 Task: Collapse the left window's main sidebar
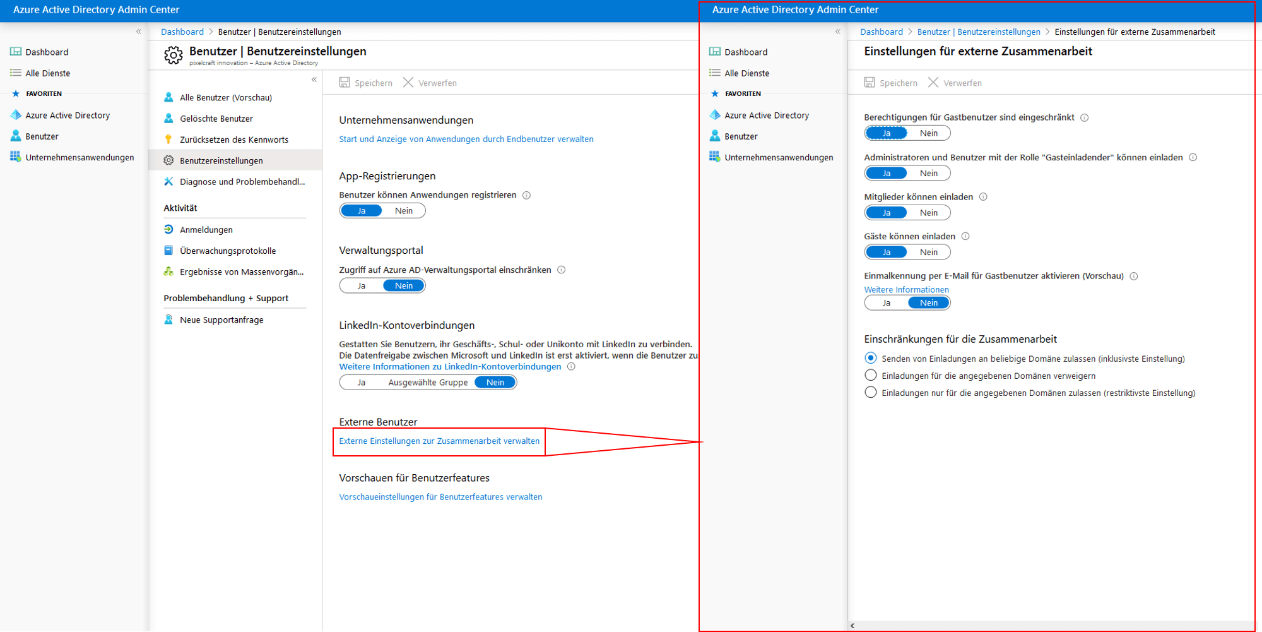139,32
